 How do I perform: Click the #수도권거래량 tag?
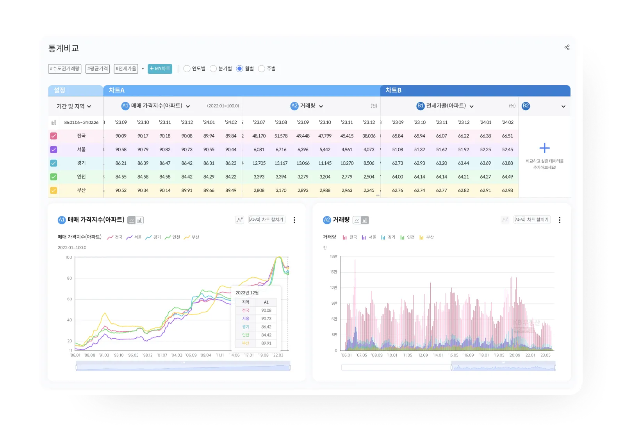click(65, 69)
